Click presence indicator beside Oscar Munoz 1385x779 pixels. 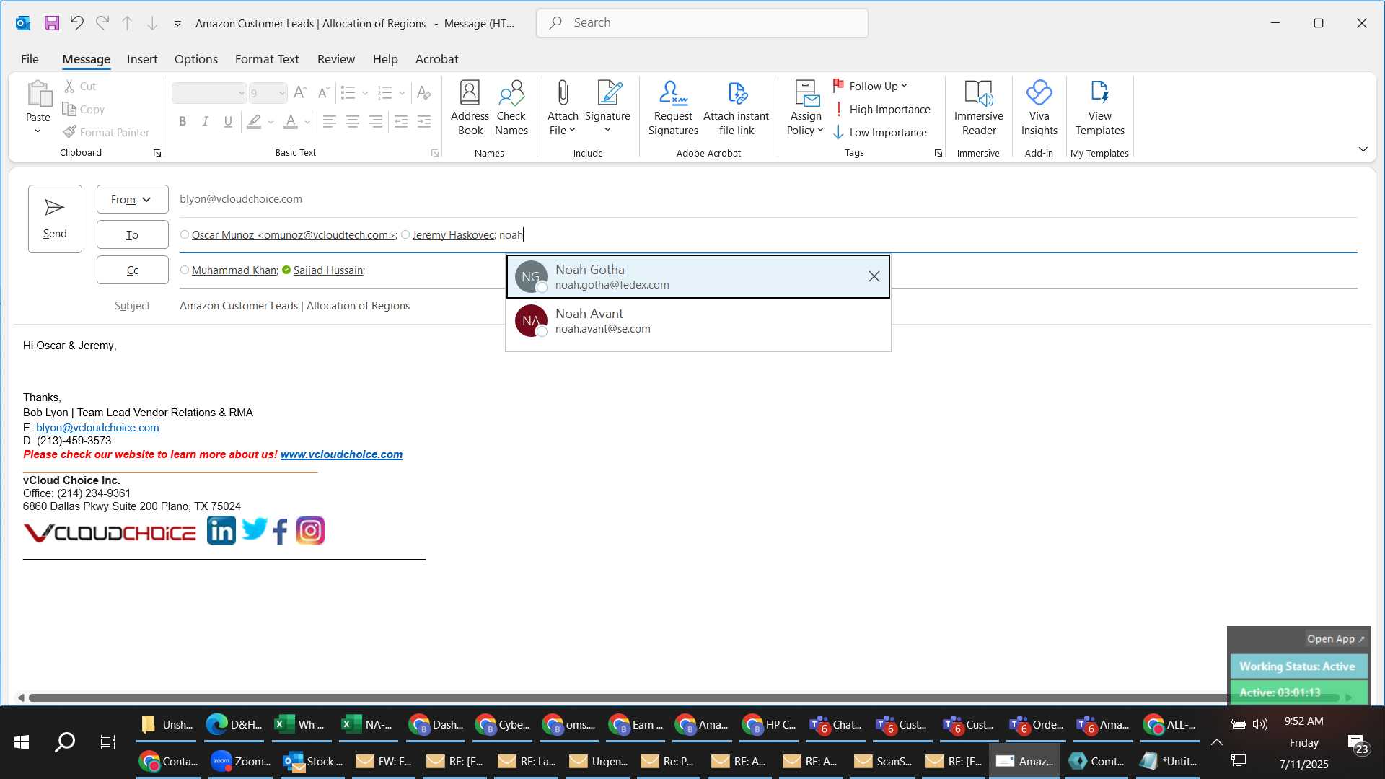185,234
